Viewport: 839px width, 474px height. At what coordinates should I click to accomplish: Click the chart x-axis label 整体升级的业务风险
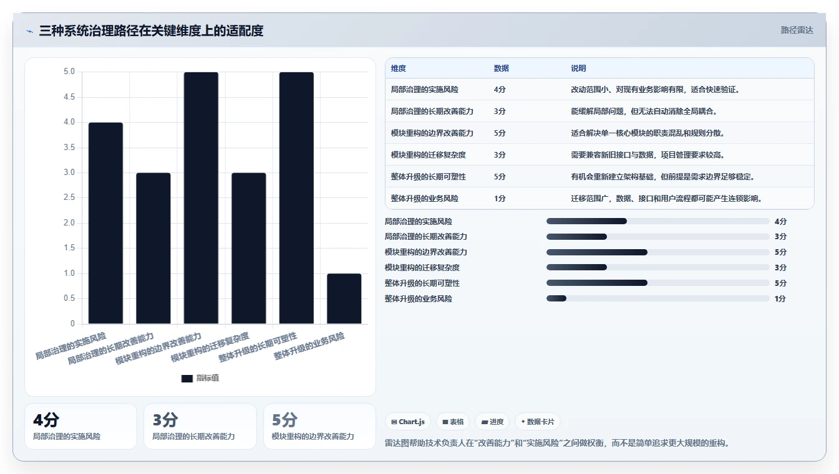click(x=309, y=346)
